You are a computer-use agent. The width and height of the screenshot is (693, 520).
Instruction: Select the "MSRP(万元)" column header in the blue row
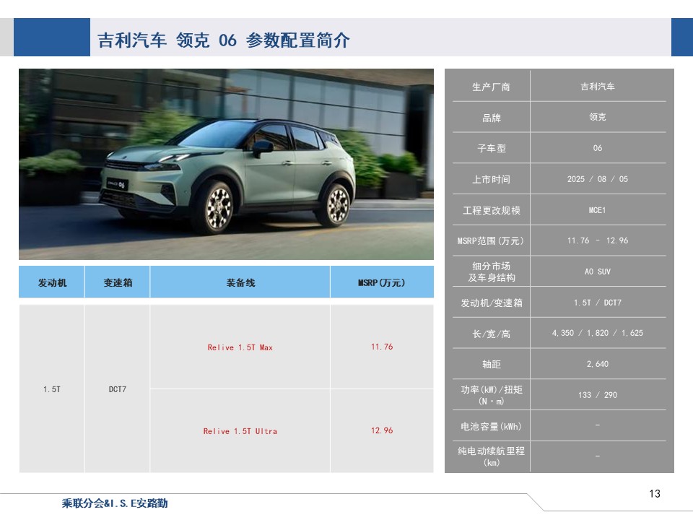tap(382, 282)
